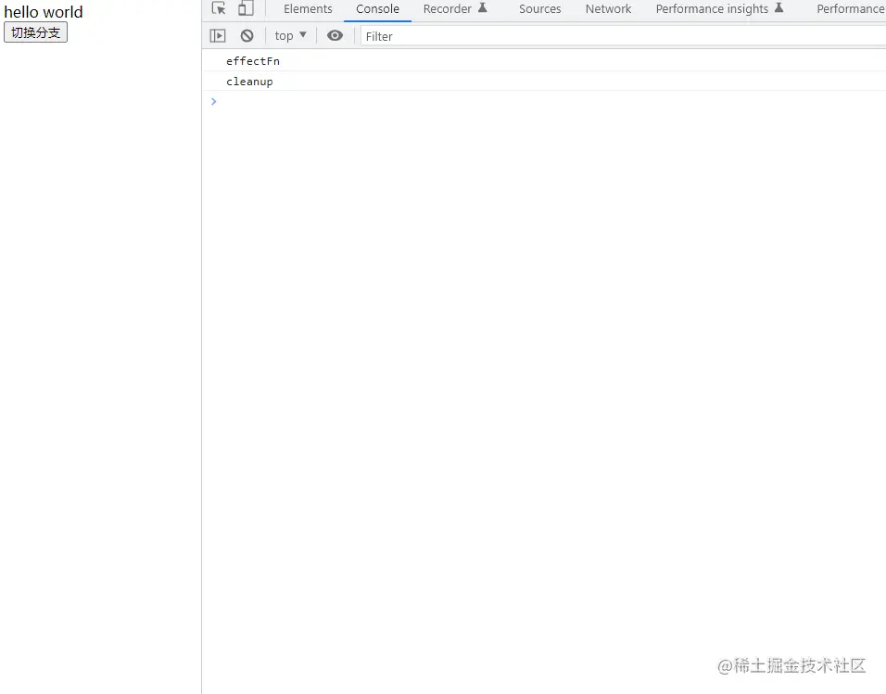Select the effectFn log line
This screenshot has width=886, height=694.
click(x=544, y=61)
